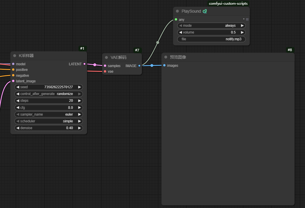This screenshot has width=305, height=208.
Task: Decrease cfg value with the left arrow
Action: [x=18, y=108]
